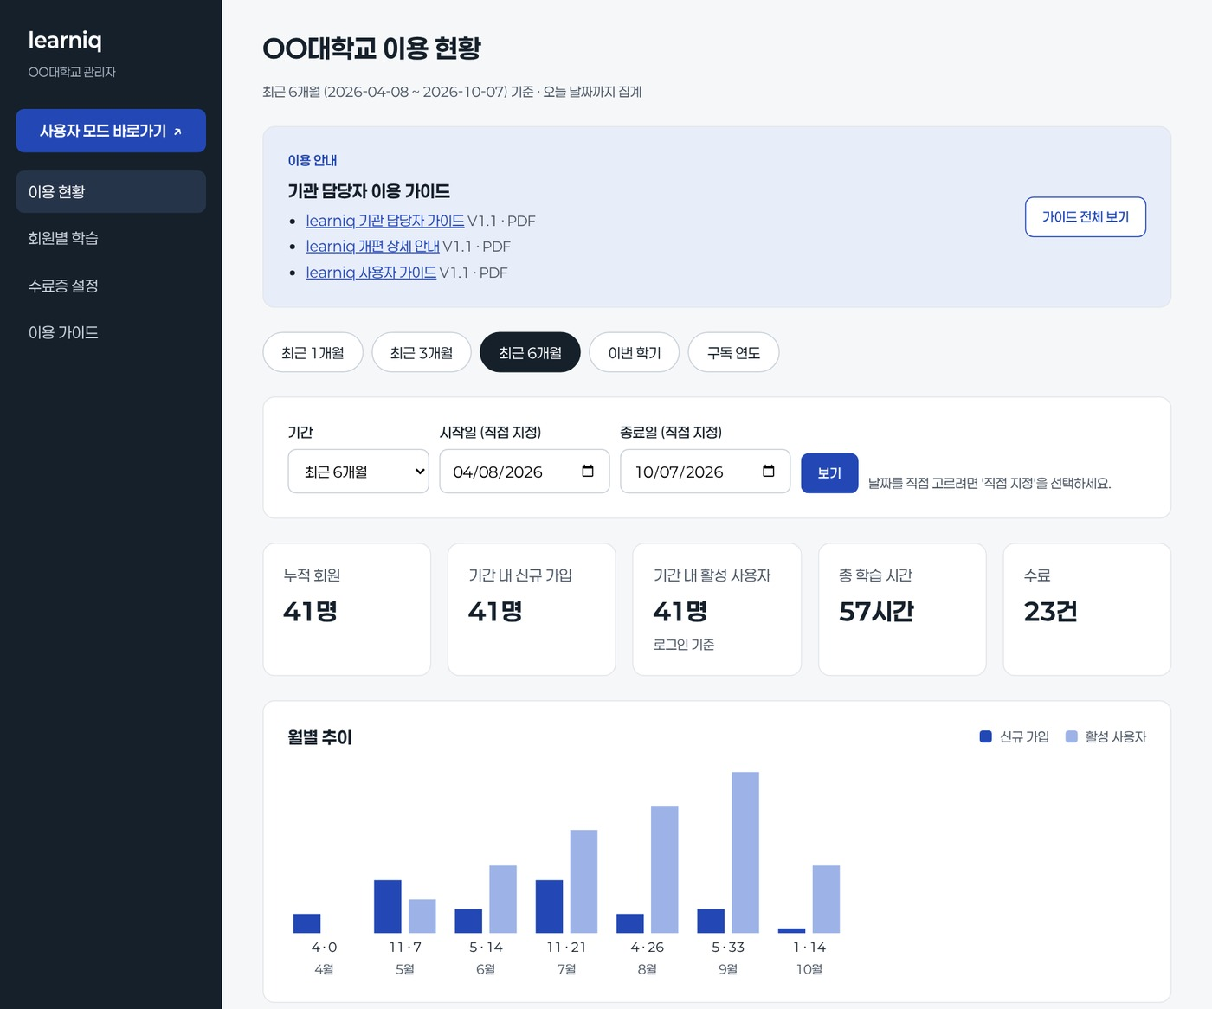Screen dimensions: 1212x1009
Task: Click the 7월 active users bar
Action: click(x=583, y=881)
